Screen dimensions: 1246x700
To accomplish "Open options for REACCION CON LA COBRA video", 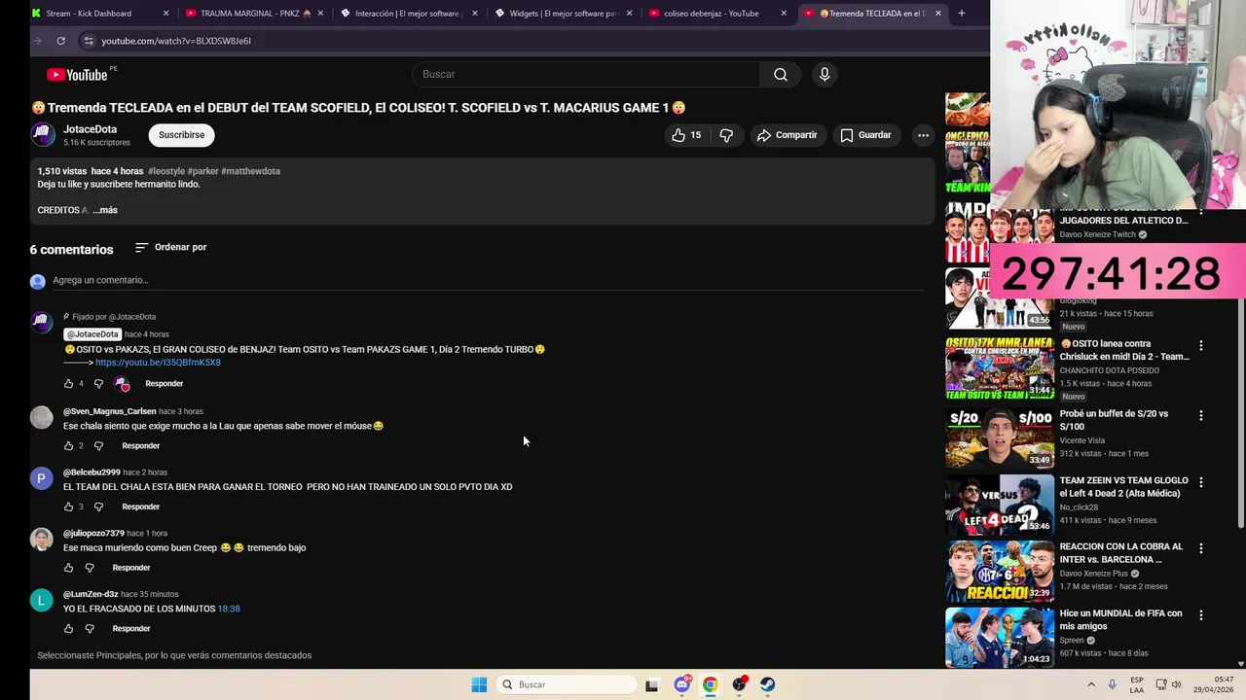I will click(1200, 548).
